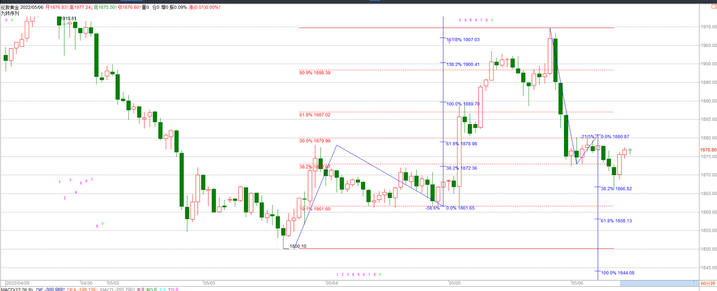The width and height of the screenshot is (717, 291).
Task: Click the MACD -205.706 value
Action: coord(118,289)
